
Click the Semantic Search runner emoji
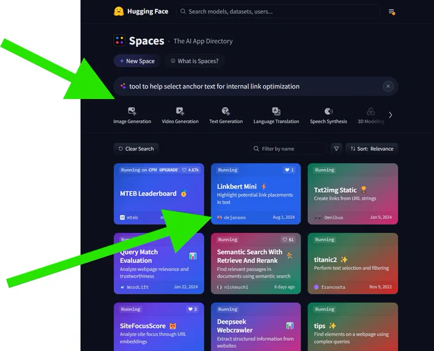click(290, 256)
